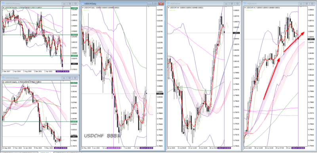The height and width of the screenshot is (153, 317).
Task: Click the purple date label on H4 time axis
Action: click(x=224, y=148)
